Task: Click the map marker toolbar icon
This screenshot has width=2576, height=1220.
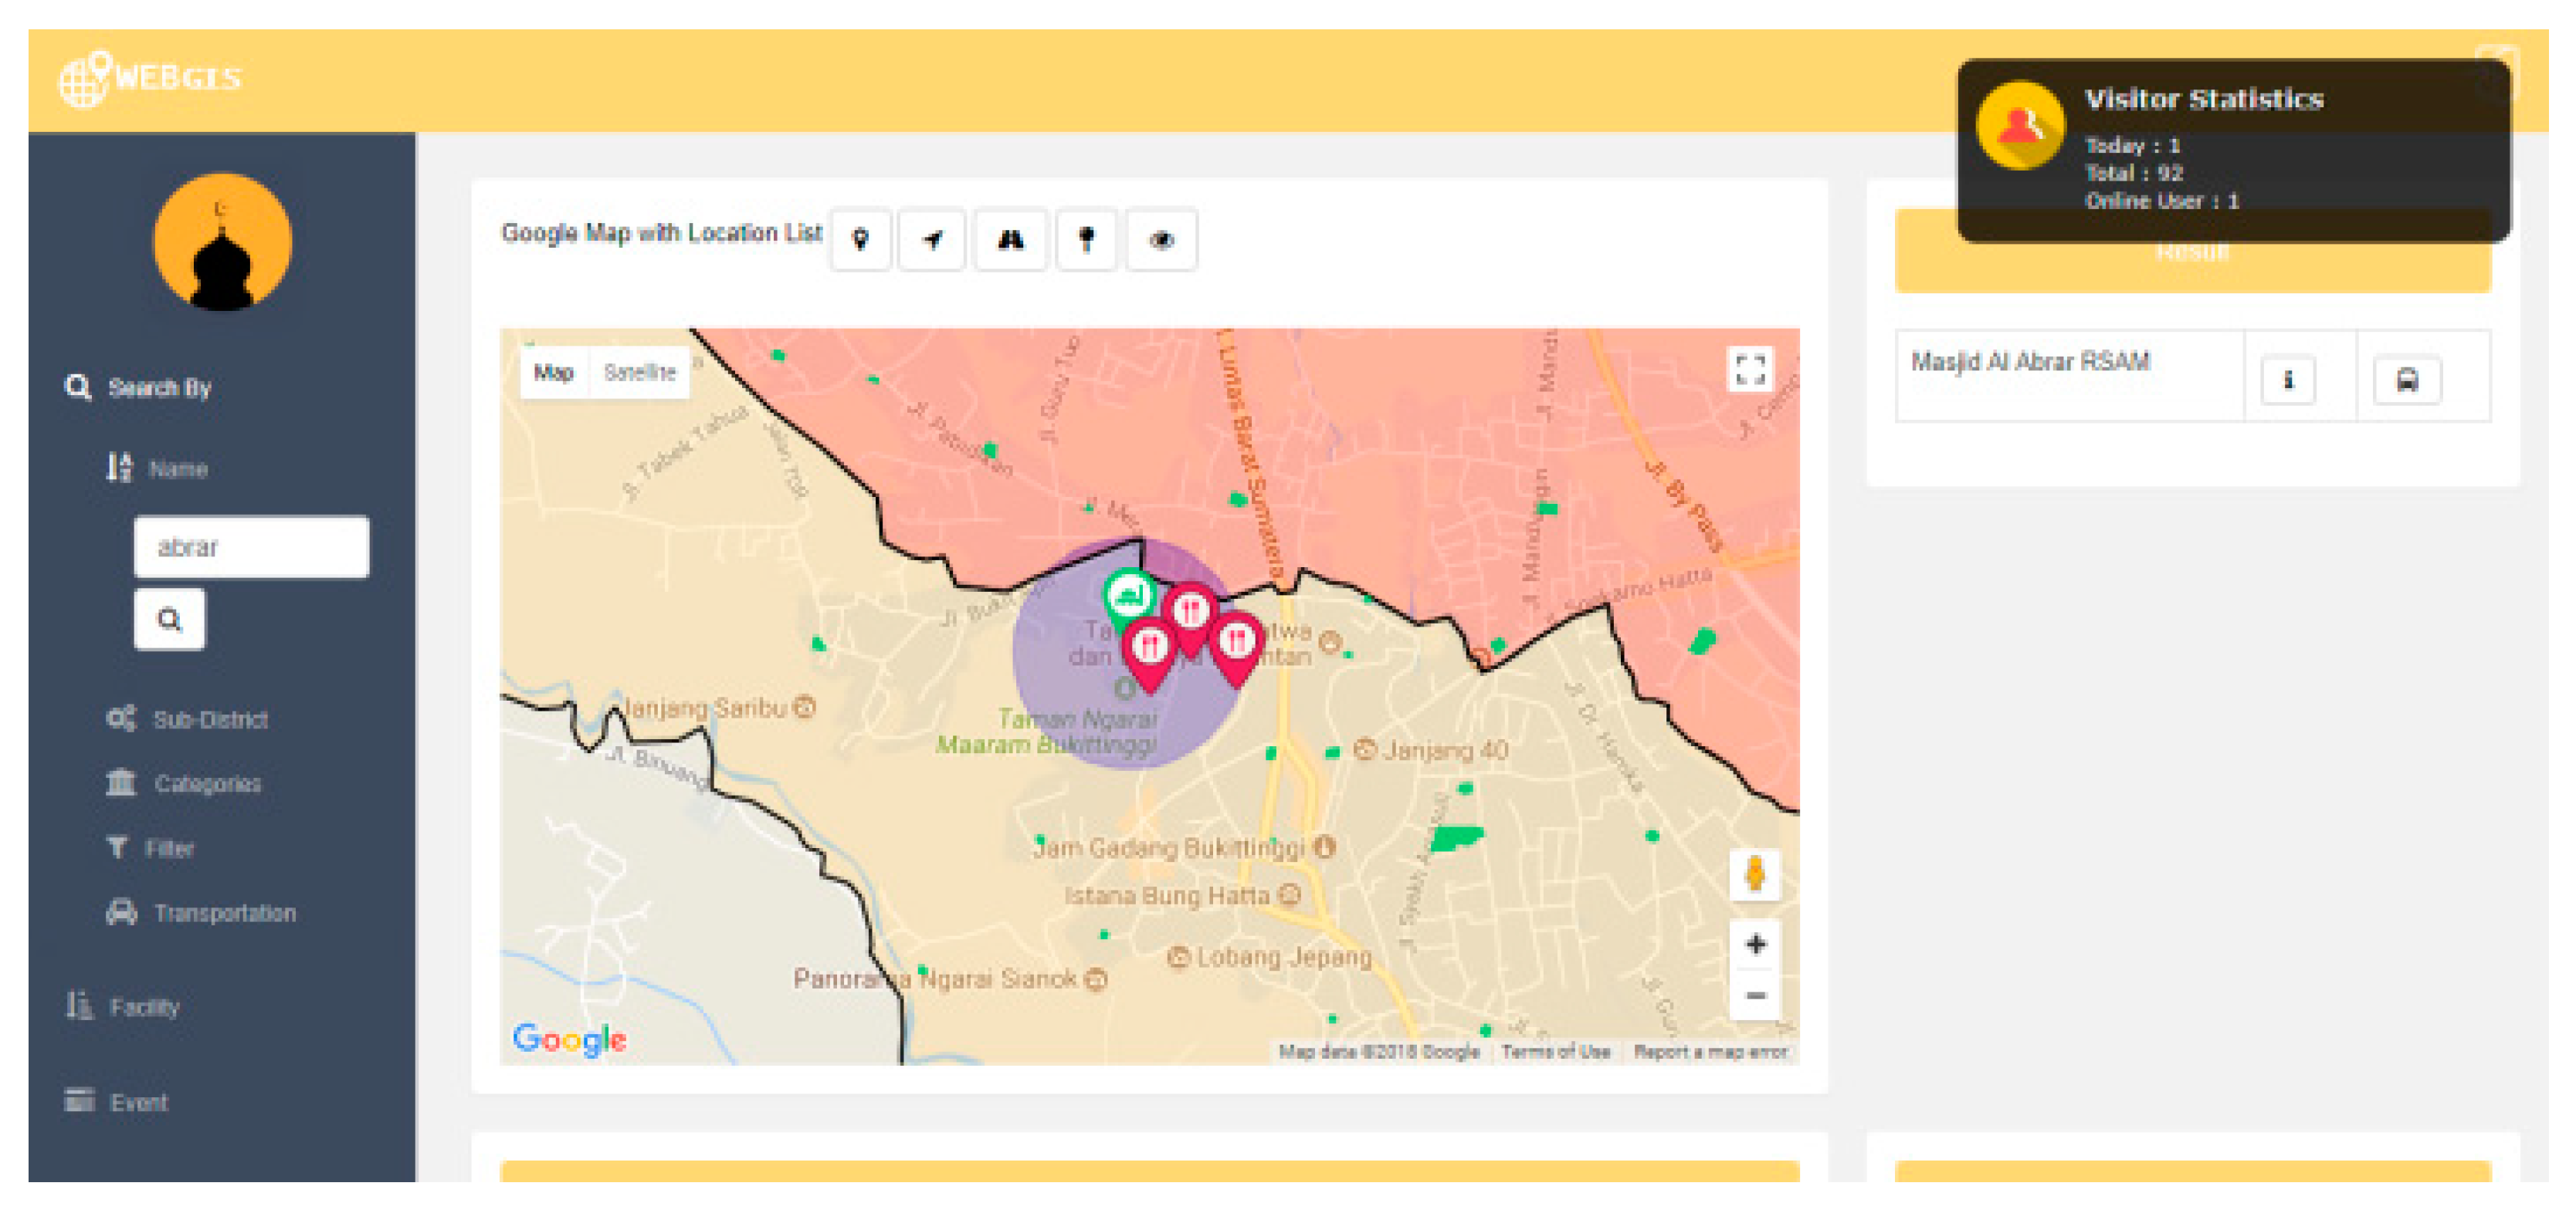Action: pyautogui.click(x=860, y=240)
